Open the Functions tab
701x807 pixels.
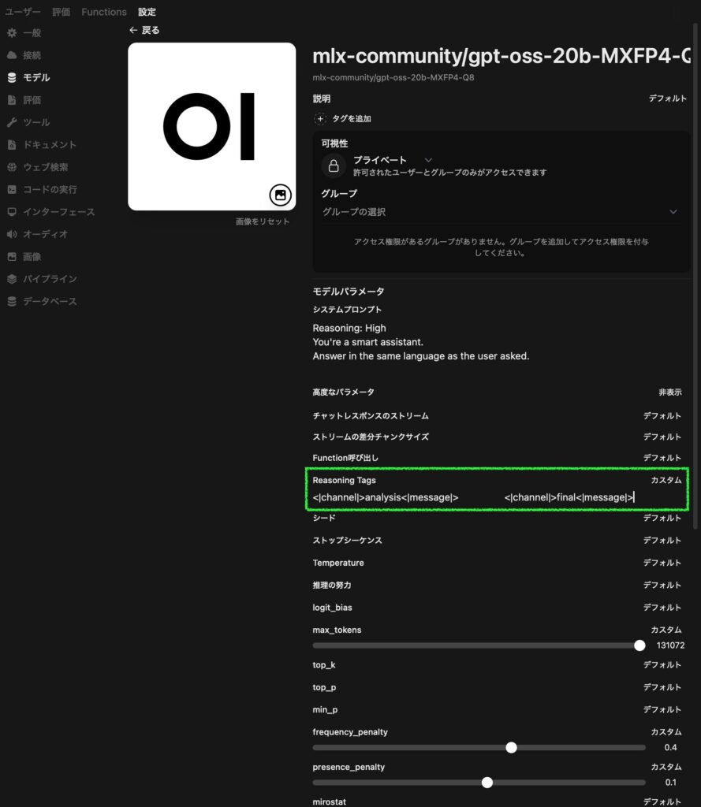[104, 12]
